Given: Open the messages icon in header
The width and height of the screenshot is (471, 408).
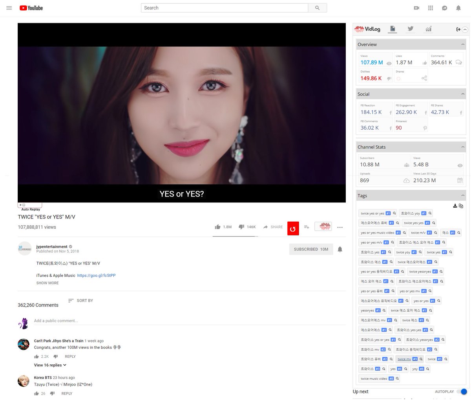Looking at the screenshot, I should [444, 8].
